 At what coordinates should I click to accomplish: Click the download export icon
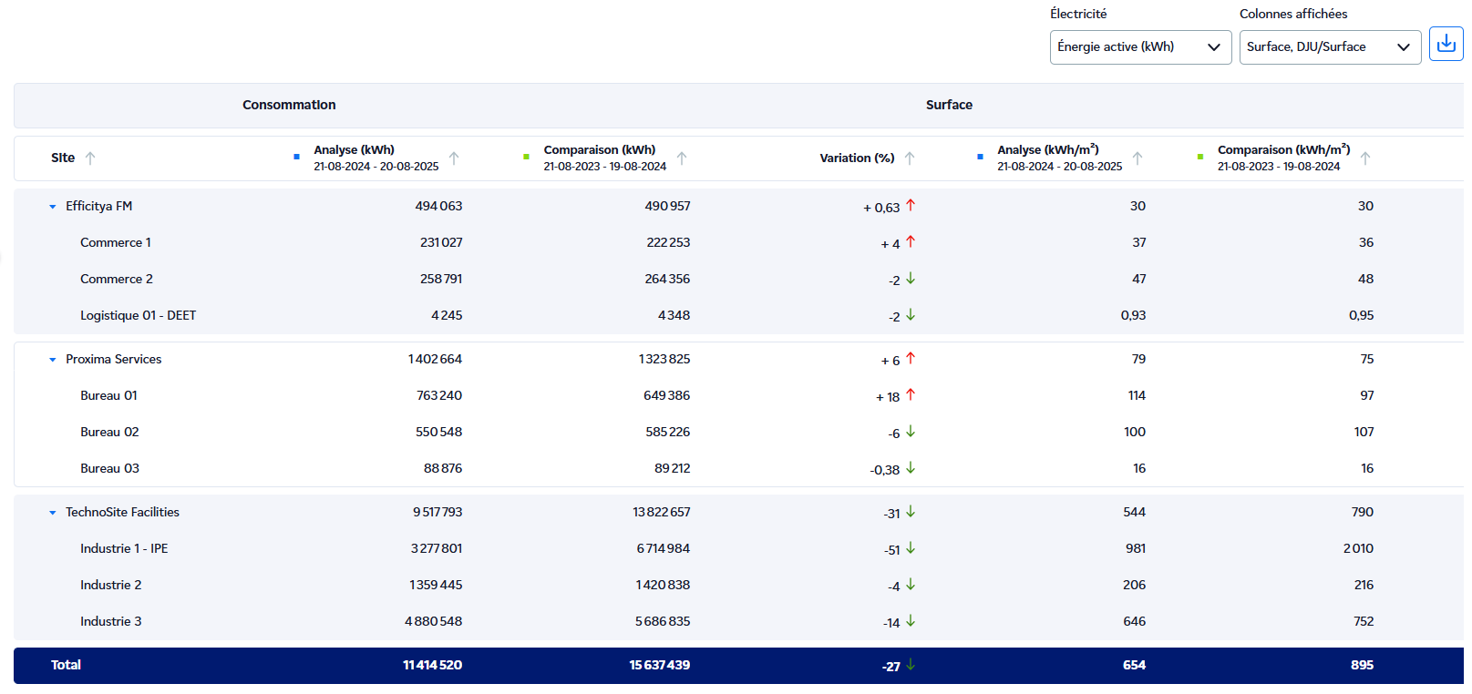(x=1446, y=44)
